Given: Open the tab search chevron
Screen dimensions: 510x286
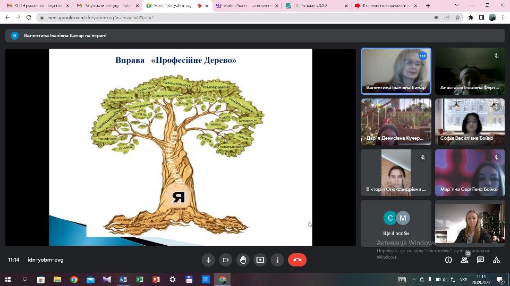Looking at the screenshot, I should tap(457, 5).
